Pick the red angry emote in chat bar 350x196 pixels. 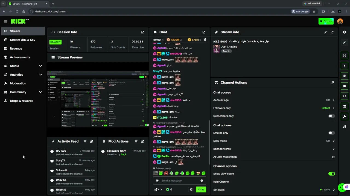pos(166,173)
